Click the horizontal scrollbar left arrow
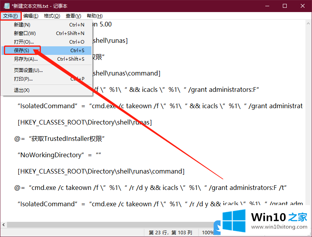Viewport: 312px width, 237px height. [4, 225]
